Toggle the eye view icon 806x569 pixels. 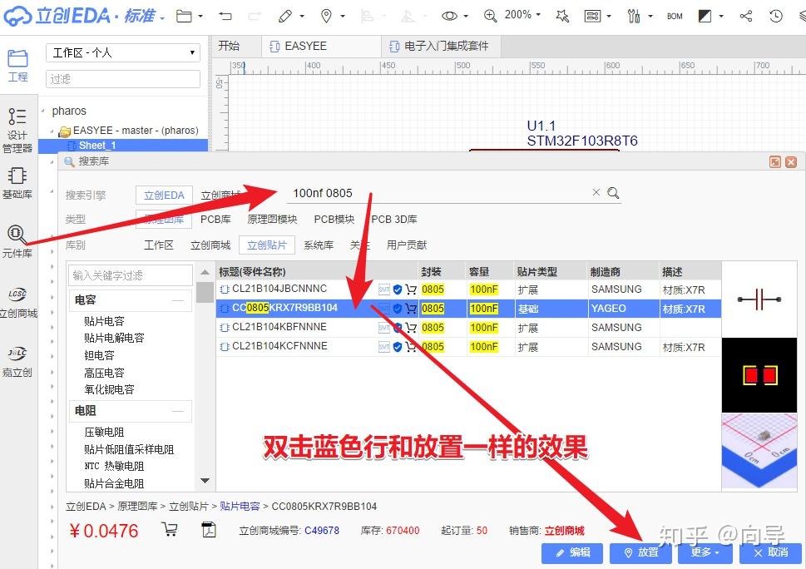(x=449, y=16)
